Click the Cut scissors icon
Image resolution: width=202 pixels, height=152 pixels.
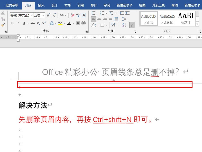3,13
